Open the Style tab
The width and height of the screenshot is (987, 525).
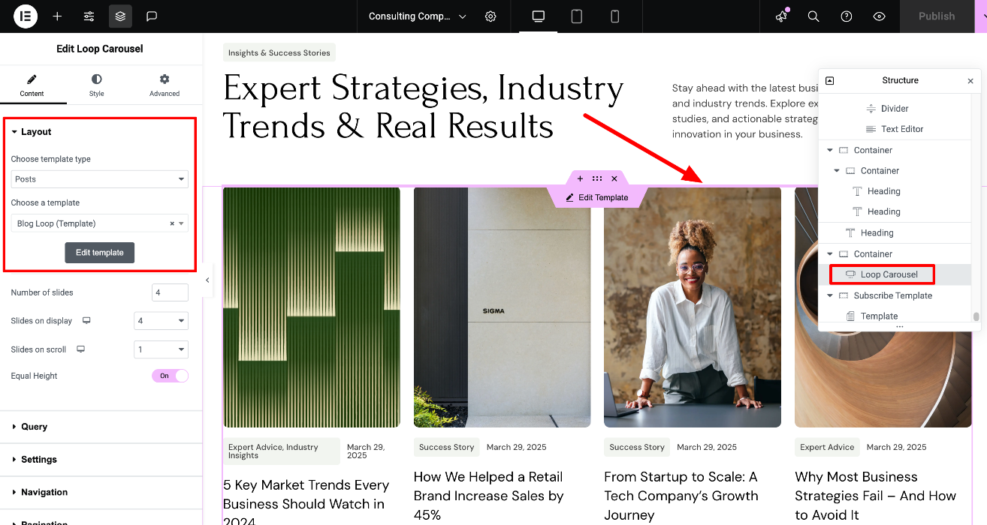[97, 85]
